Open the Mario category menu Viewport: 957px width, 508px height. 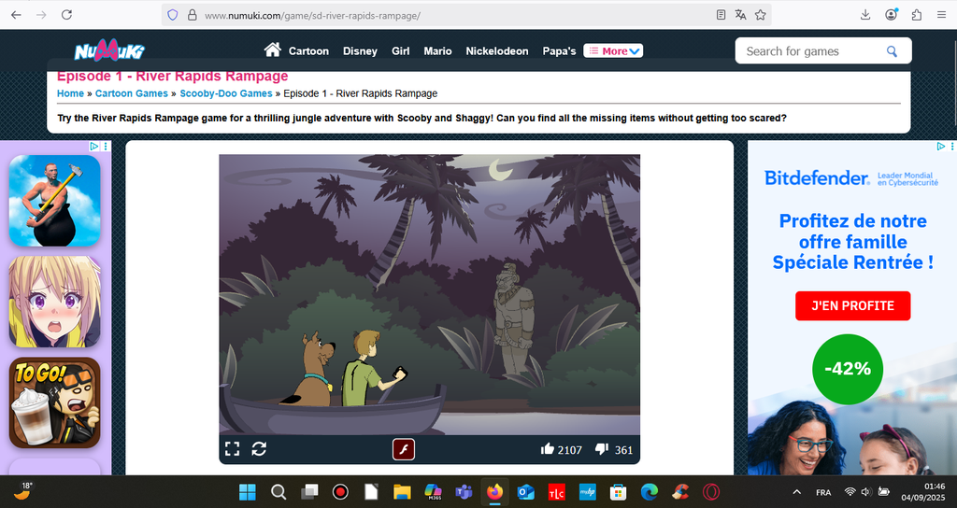(437, 51)
